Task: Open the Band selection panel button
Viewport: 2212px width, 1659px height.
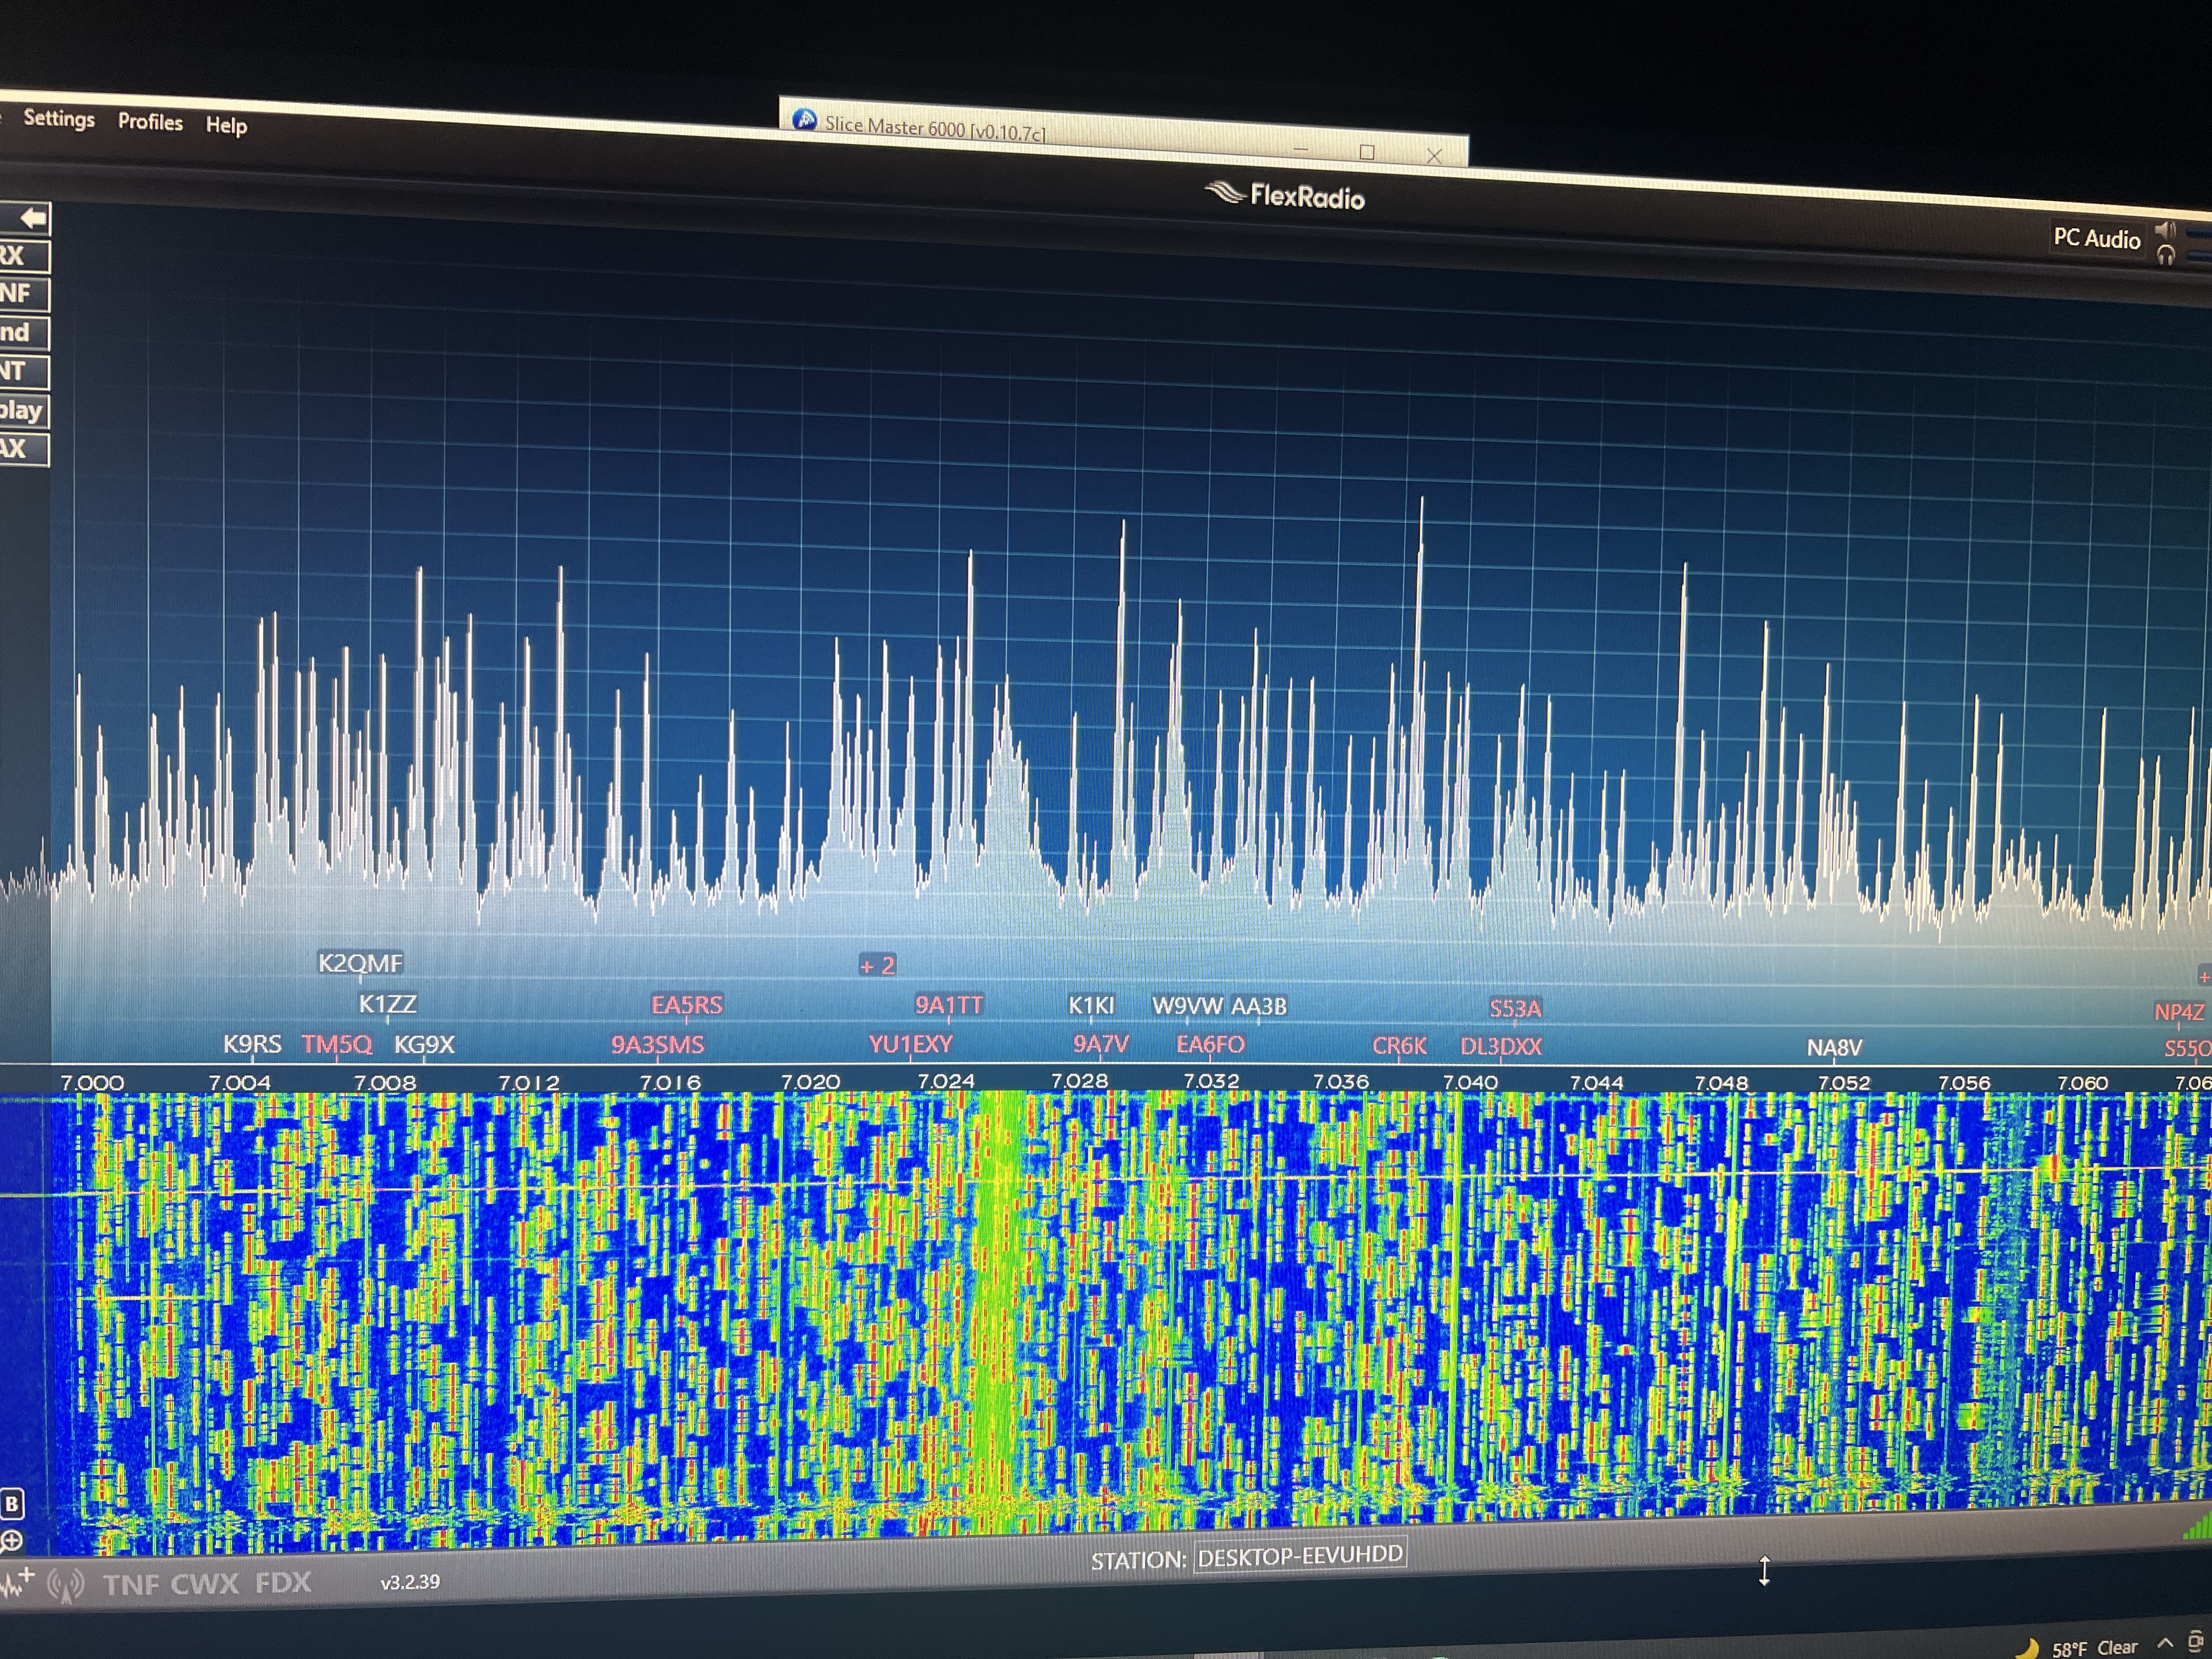Action: coord(24,332)
